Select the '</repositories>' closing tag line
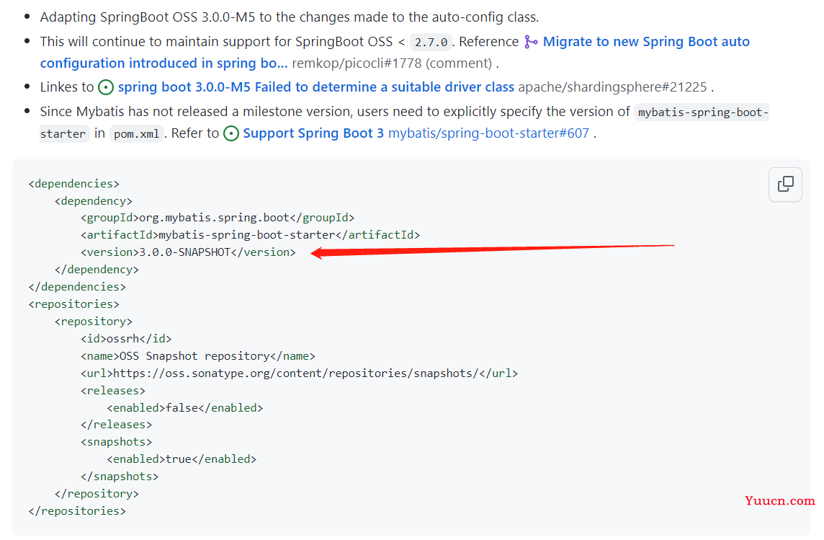The width and height of the screenshot is (824, 540). [77, 511]
